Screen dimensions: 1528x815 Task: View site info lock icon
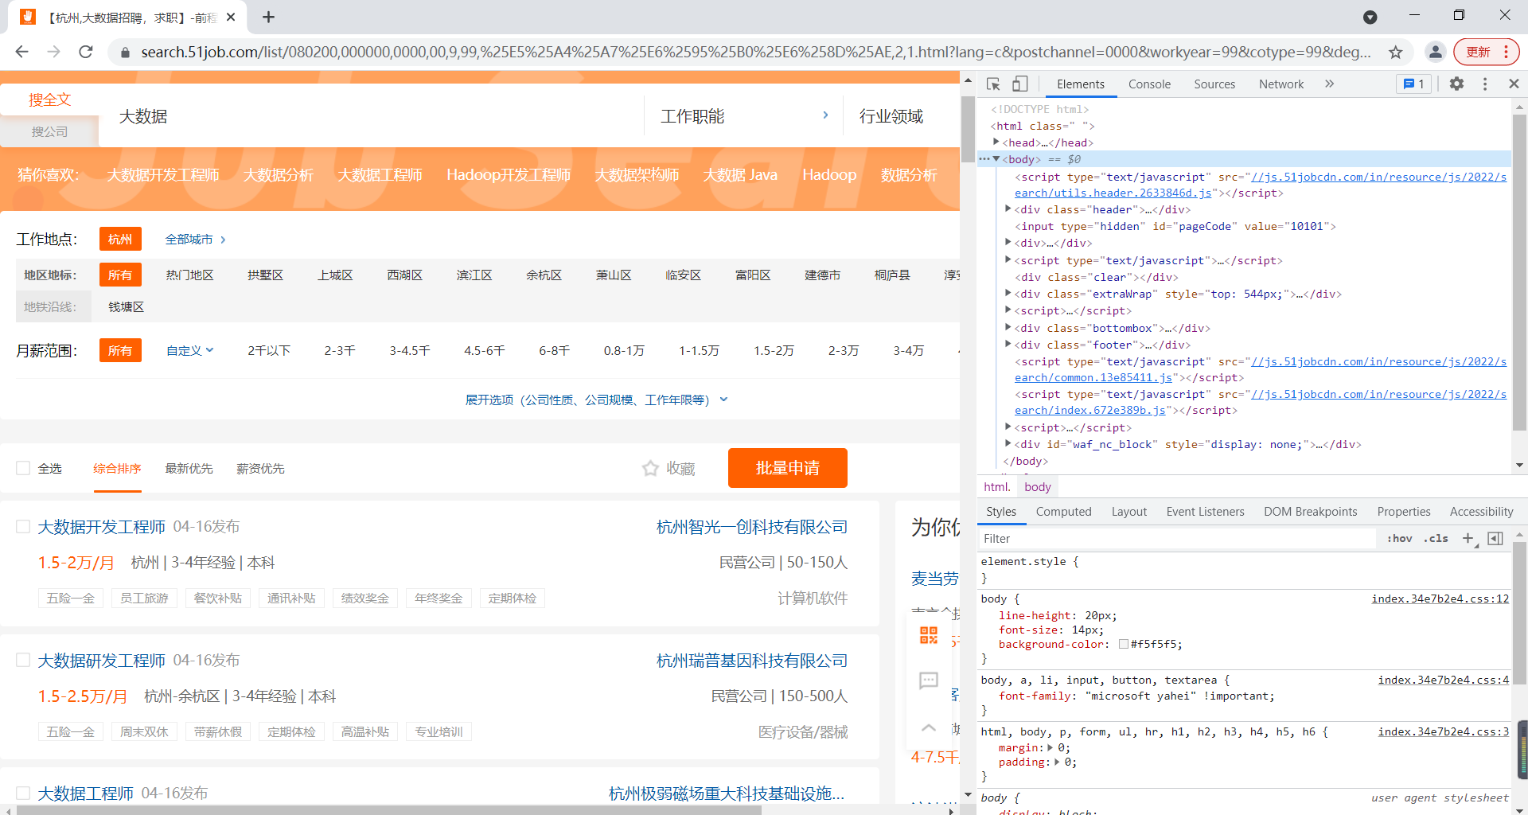[x=125, y=53]
